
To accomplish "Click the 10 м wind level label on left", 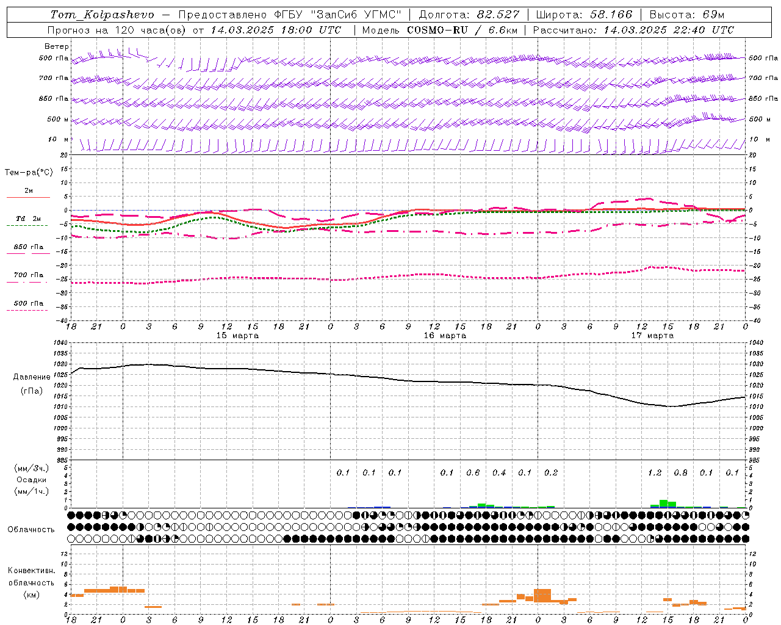I will coord(59,139).
